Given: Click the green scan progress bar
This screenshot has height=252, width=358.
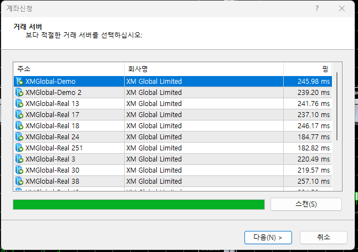Looking at the screenshot, I should coord(139,204).
